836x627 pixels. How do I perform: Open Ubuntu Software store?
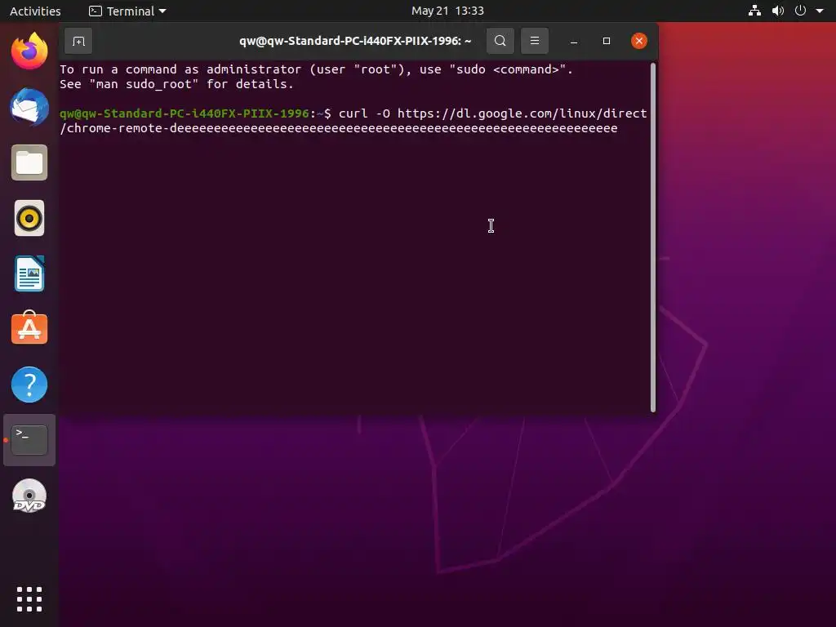29,328
